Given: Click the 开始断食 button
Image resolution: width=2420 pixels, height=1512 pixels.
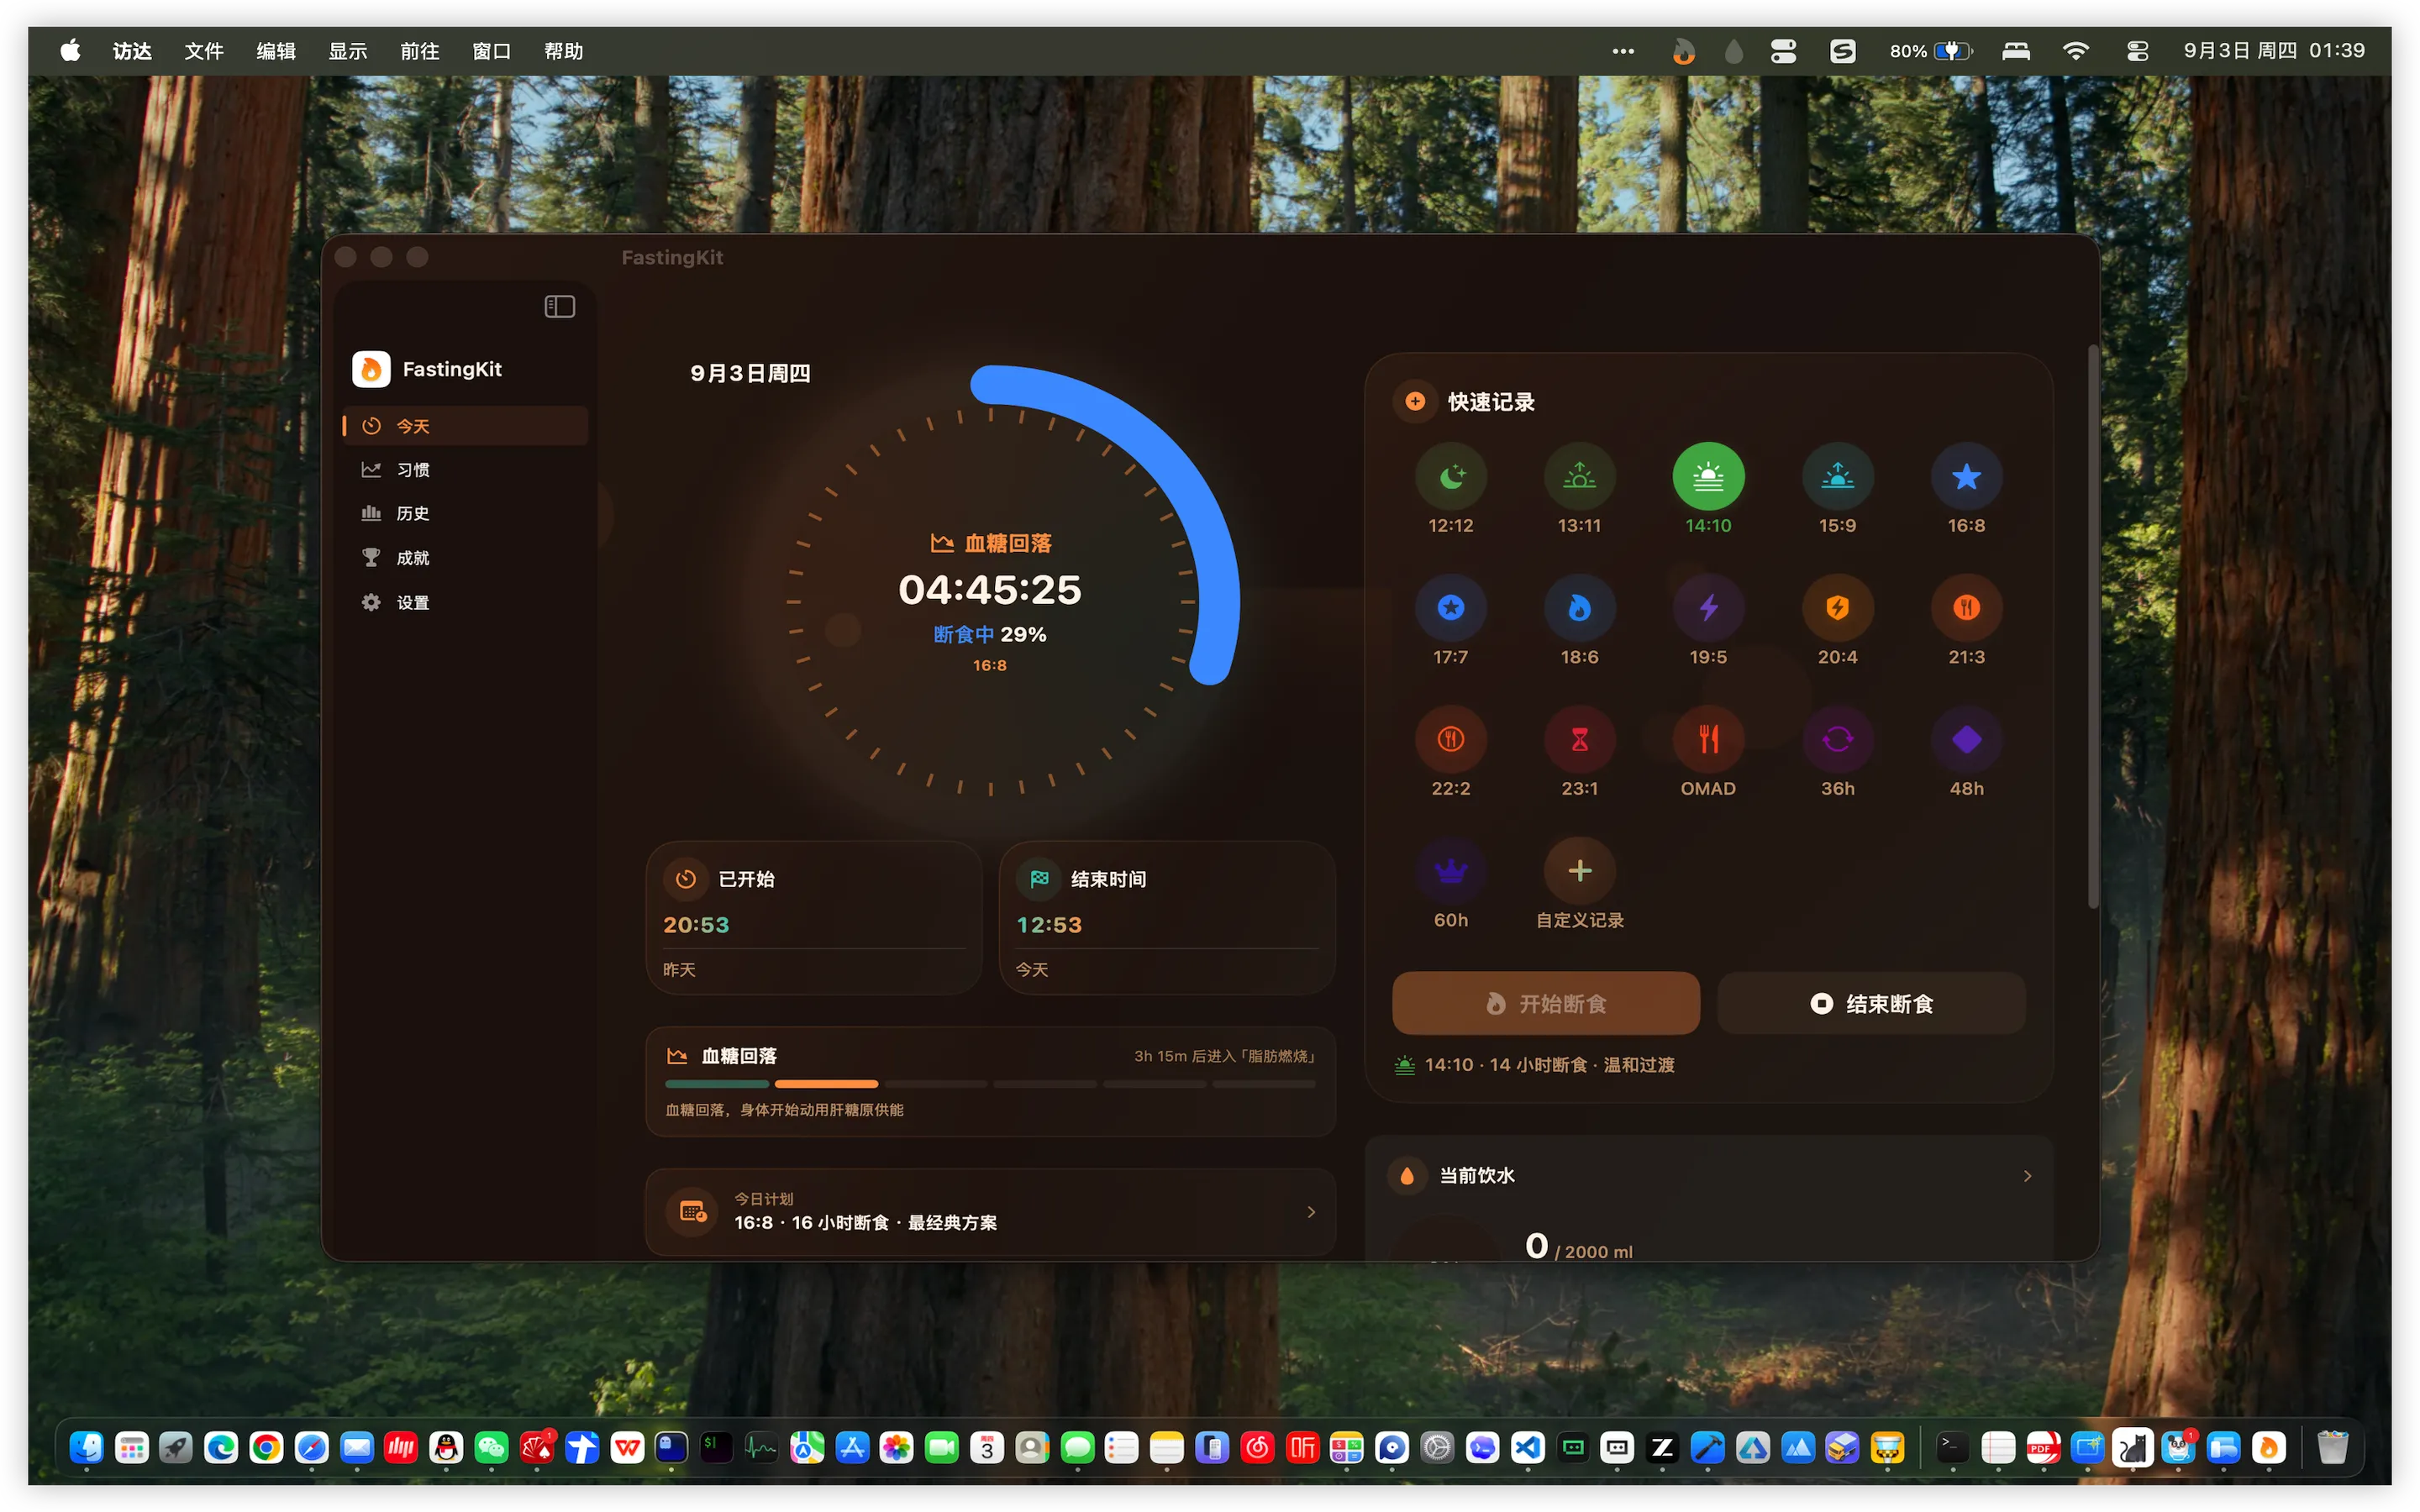Looking at the screenshot, I should pyautogui.click(x=1545, y=1003).
